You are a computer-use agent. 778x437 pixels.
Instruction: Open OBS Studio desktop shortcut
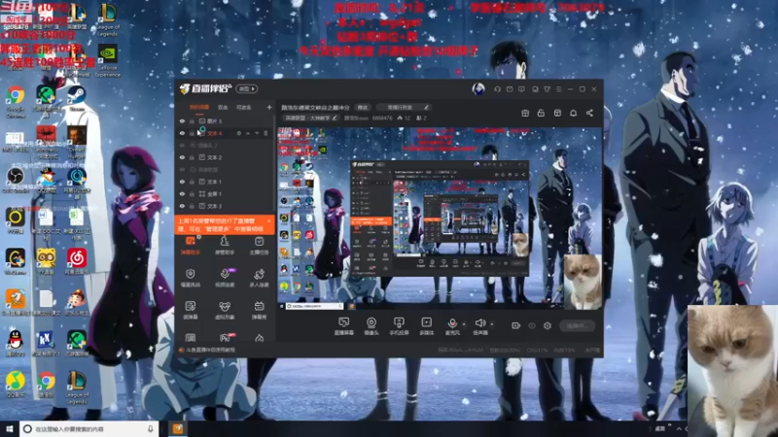click(x=16, y=181)
